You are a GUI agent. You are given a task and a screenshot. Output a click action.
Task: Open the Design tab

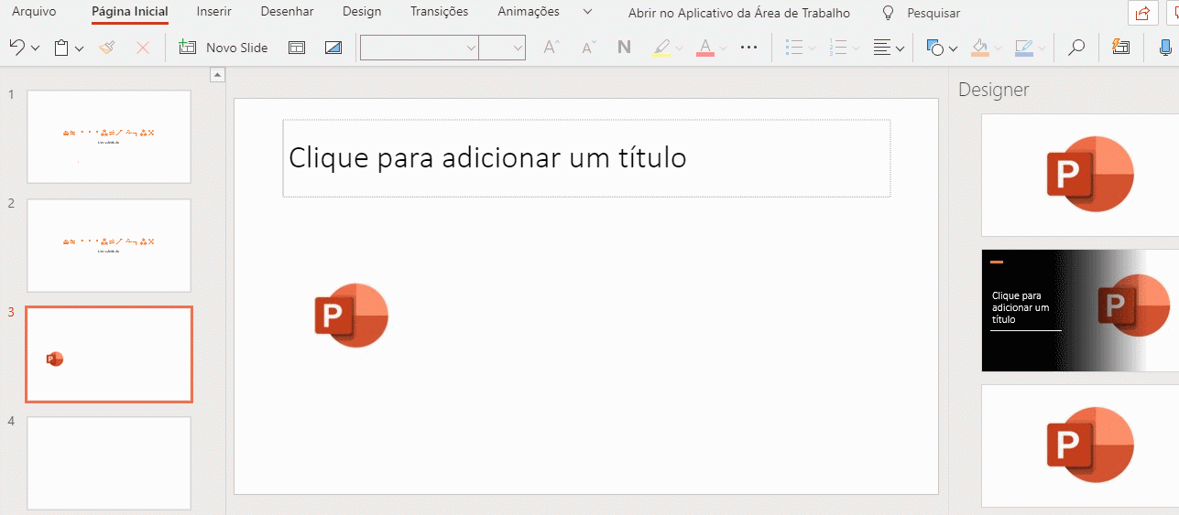pyautogui.click(x=362, y=12)
